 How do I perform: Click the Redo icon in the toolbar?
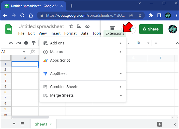19,43
